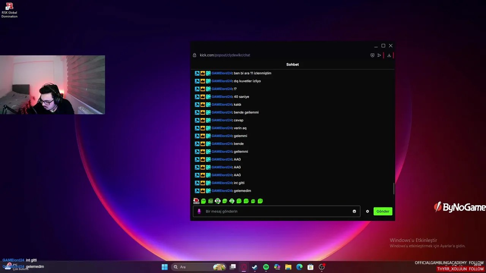The width and height of the screenshot is (486, 273).
Task: Insert the first red character emote
Action: pos(196,201)
